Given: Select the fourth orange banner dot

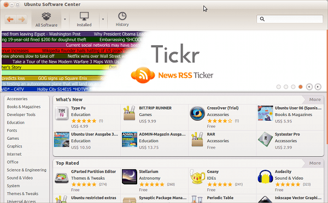Looking at the screenshot, I should click(300, 87).
